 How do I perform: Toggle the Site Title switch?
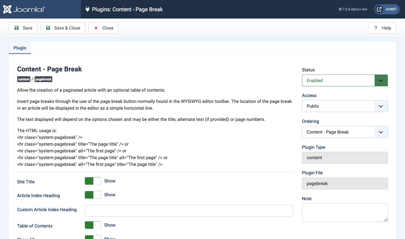[x=93, y=181]
